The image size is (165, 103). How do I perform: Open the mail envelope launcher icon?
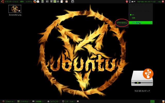pyautogui.click(x=38, y=2)
